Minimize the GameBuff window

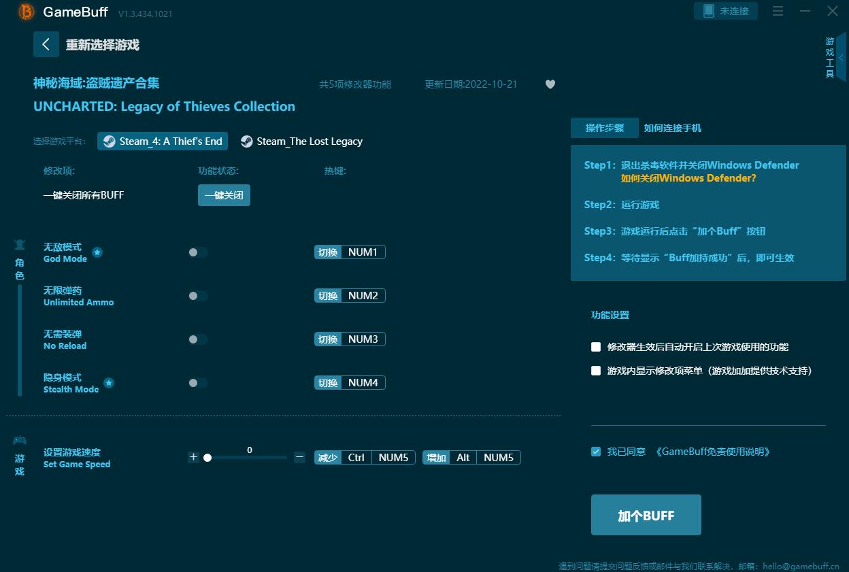[805, 11]
